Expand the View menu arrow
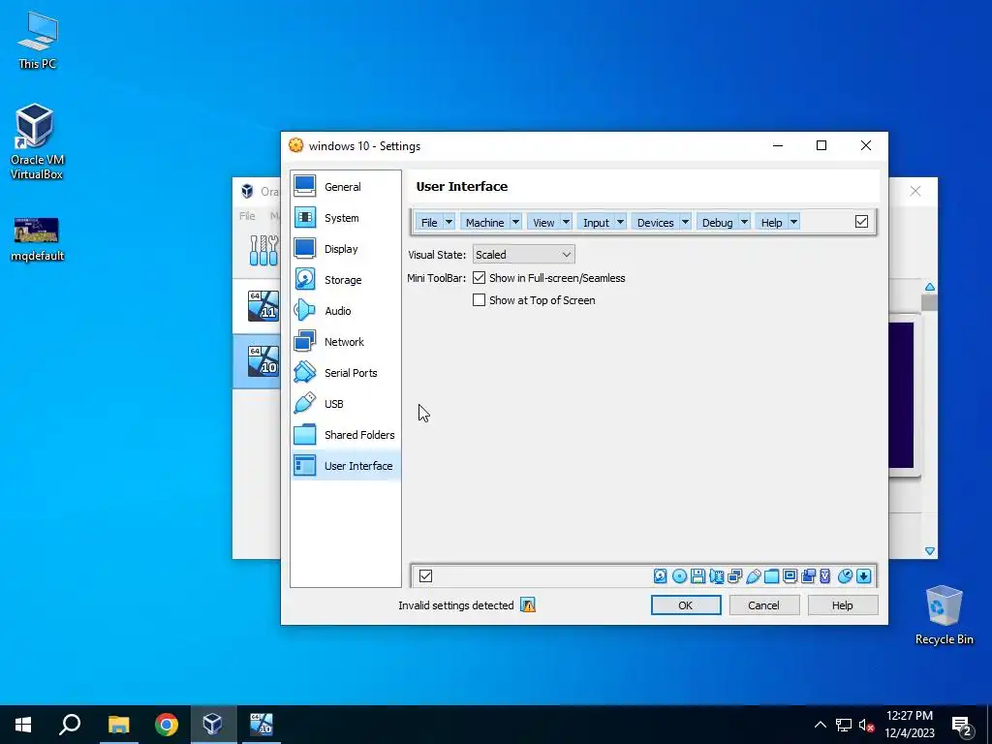 pos(566,222)
